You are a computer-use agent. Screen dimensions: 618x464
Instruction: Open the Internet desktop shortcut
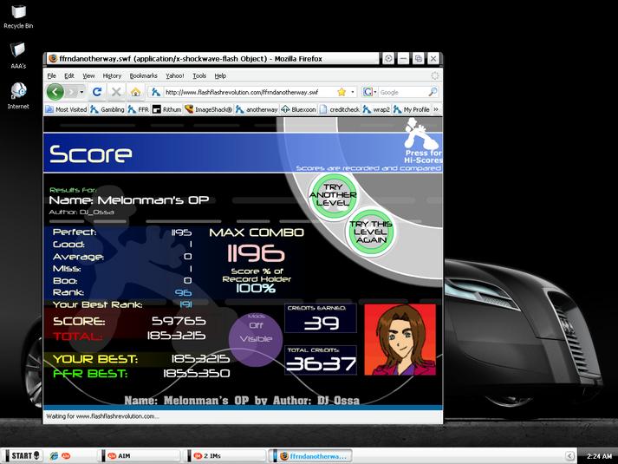click(x=18, y=95)
